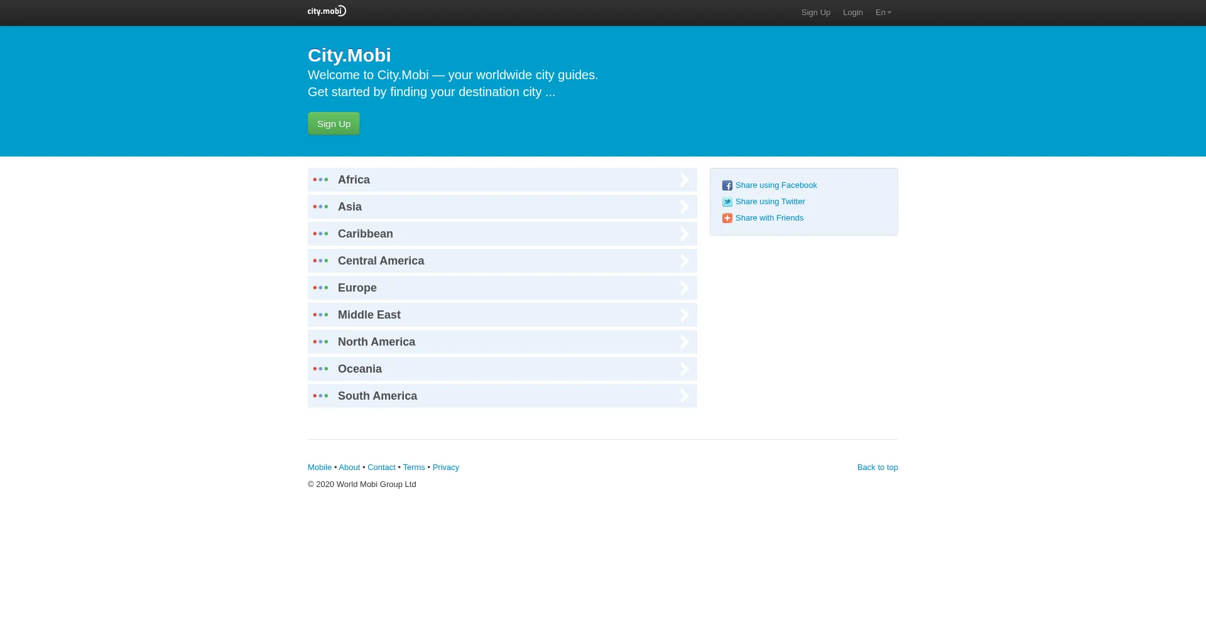1206x624 pixels.
Task: Select the Europe region label
Action: (x=357, y=288)
